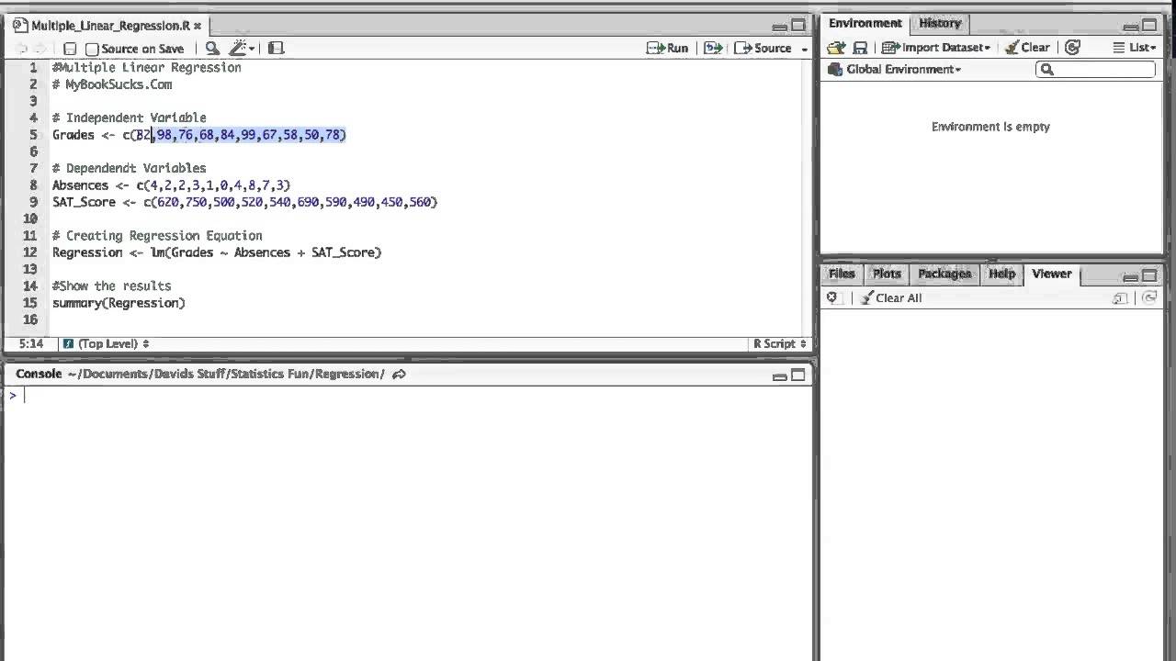Click the Absences vector code line
The height and width of the screenshot is (661, 1176).
(171, 185)
